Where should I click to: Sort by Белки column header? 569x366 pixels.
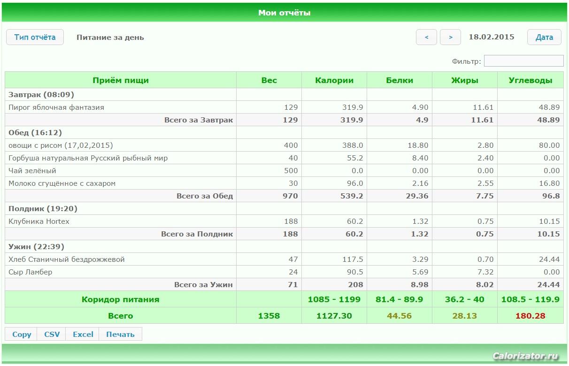pyautogui.click(x=400, y=80)
